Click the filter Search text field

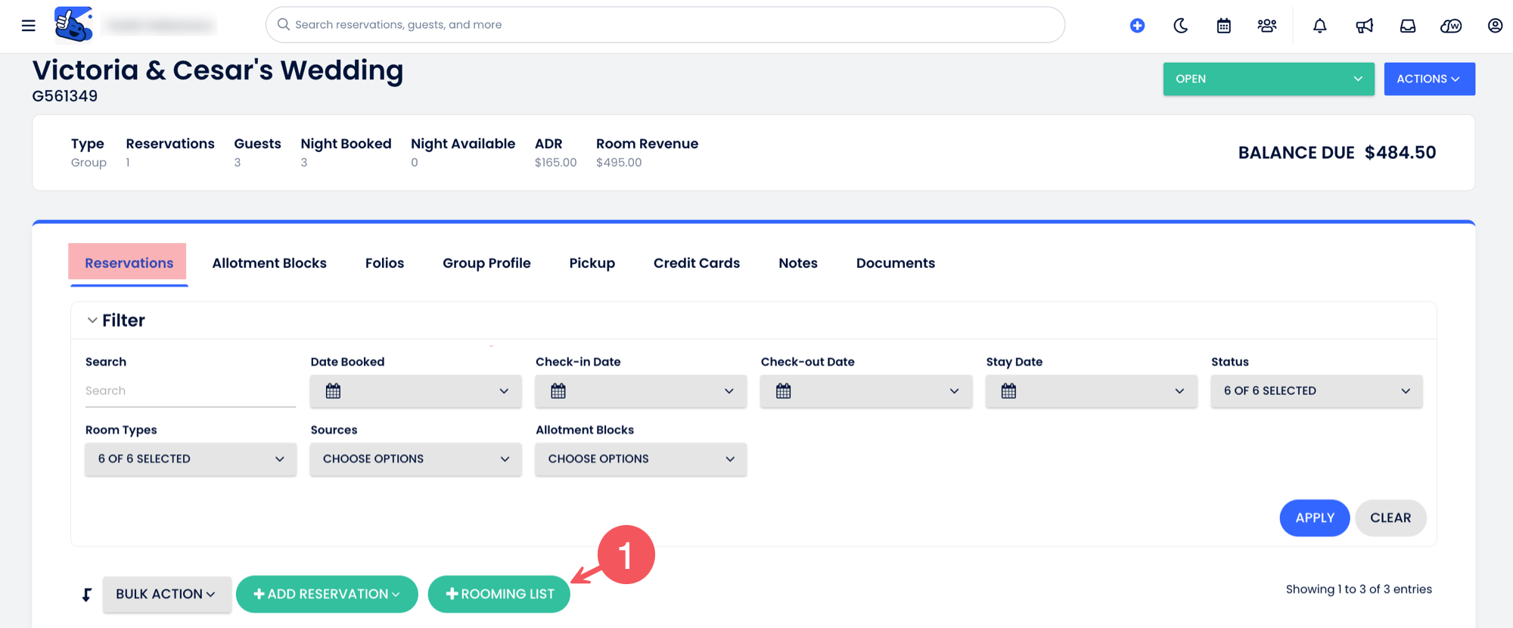(x=190, y=391)
